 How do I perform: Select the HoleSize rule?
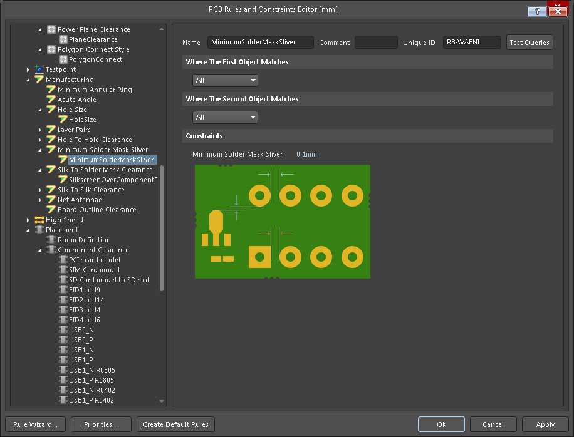(82, 120)
